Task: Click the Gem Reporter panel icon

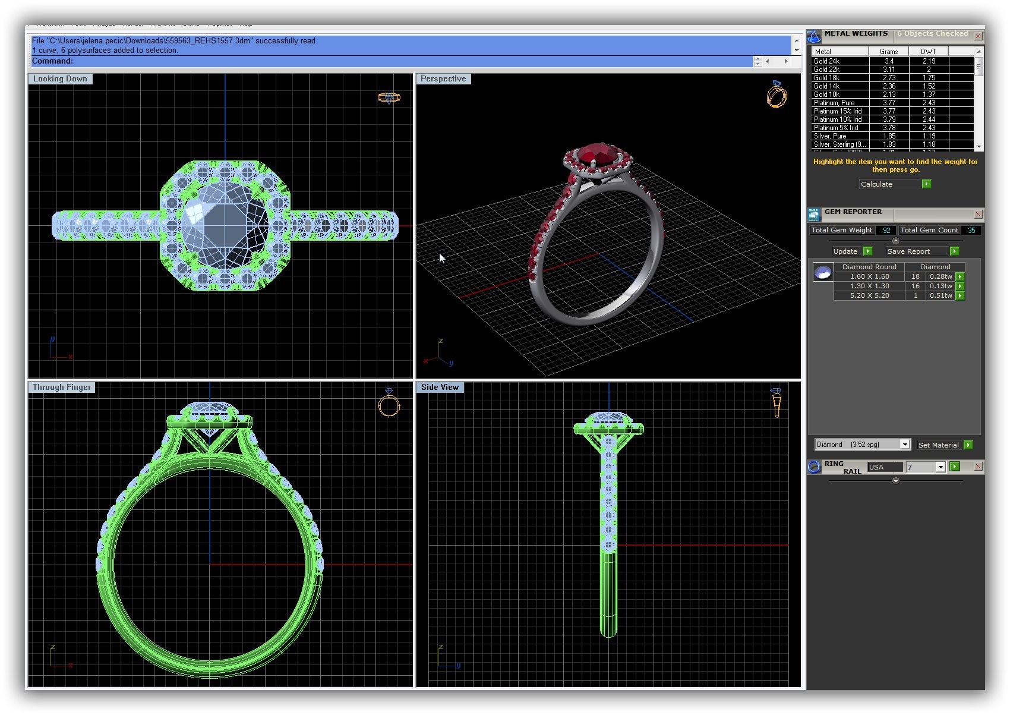Action: pyautogui.click(x=813, y=215)
